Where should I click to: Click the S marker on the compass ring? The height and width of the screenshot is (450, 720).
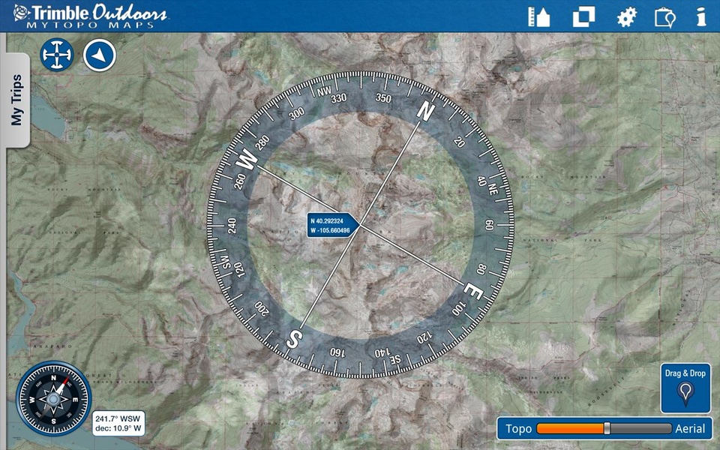[294, 339]
